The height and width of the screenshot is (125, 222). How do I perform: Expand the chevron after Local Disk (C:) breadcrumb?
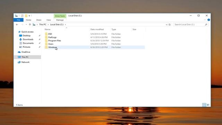point(66,25)
